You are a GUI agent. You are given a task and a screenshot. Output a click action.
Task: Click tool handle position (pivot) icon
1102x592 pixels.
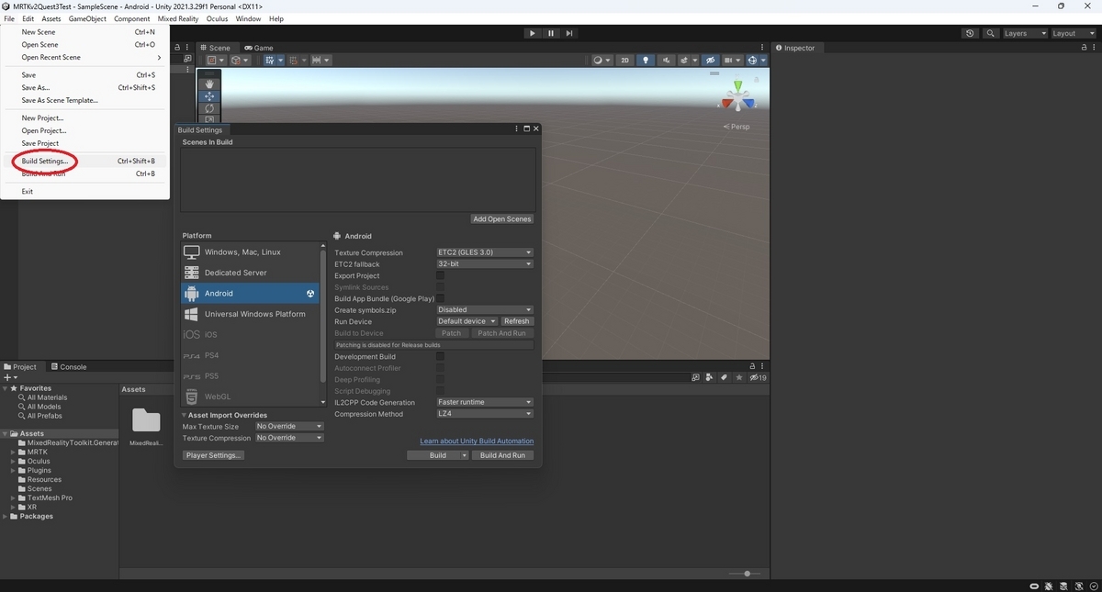point(215,61)
